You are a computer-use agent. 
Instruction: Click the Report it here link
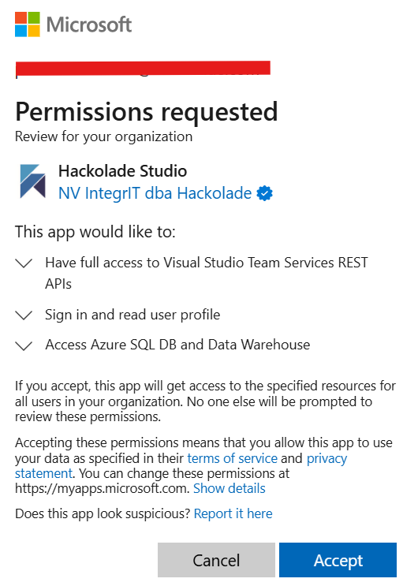[x=233, y=513]
